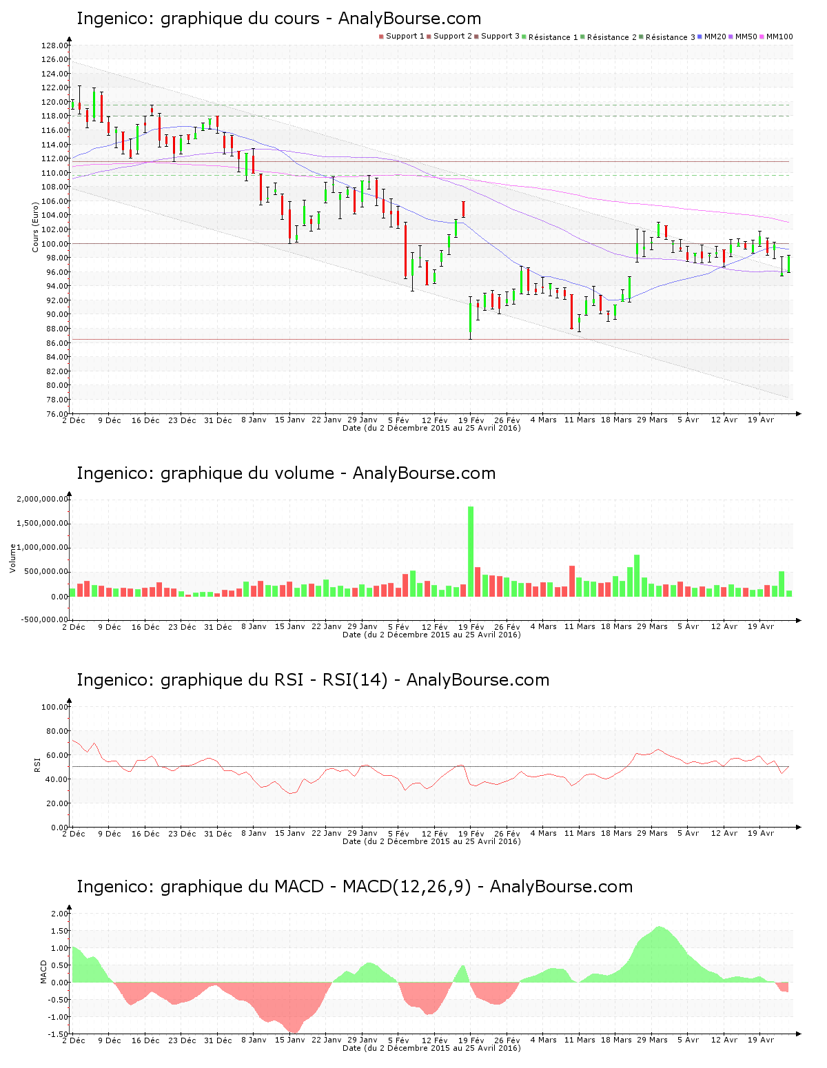Screen dimensions: 827x1068
Task: Select the 'MM50' legend label
Action: tap(746, 36)
